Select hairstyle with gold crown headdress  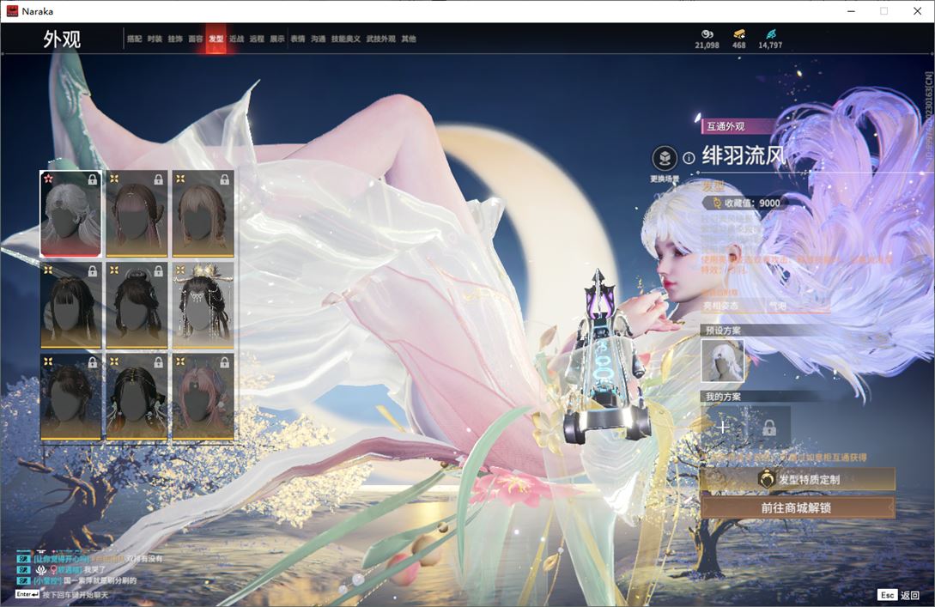(203, 306)
